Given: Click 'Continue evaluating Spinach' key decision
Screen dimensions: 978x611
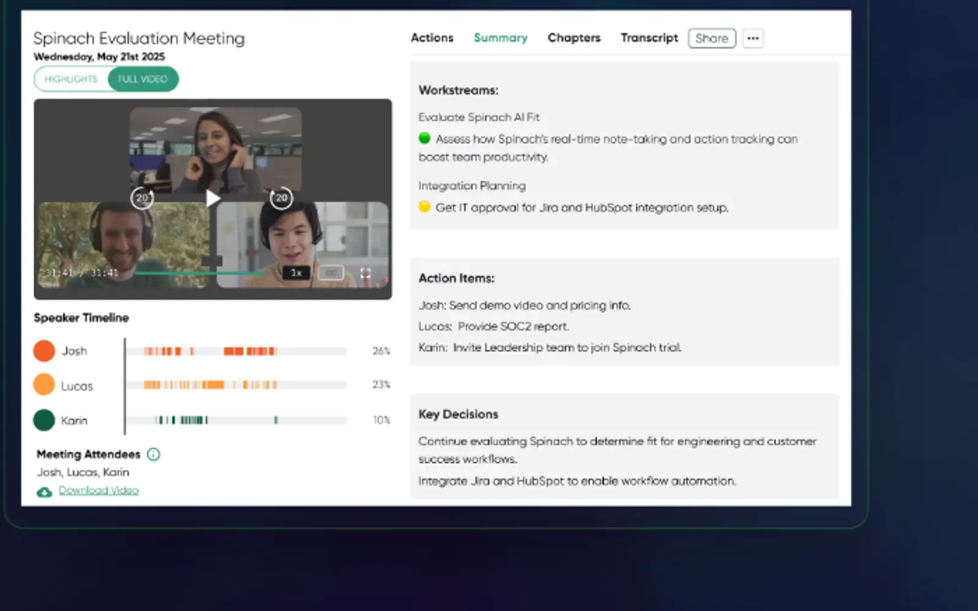Looking at the screenshot, I should coord(617,450).
